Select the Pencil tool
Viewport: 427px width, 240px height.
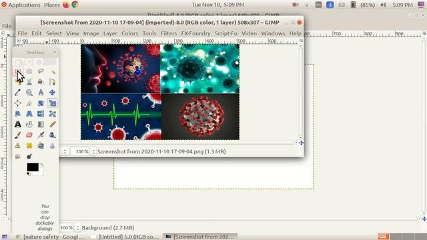click(x=53, y=125)
